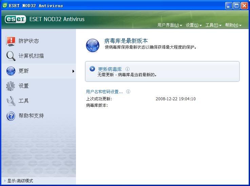This screenshot has height=186, width=250.
Task: Click the 使病毒库保持最新状态 description text
Action: tap(151, 47)
